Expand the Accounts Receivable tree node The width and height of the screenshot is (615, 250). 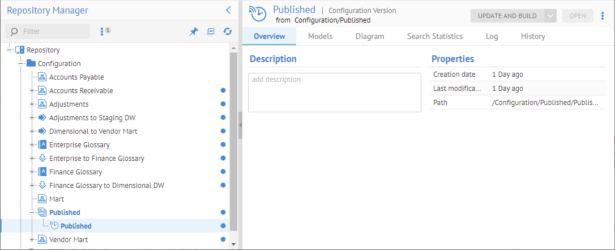pyautogui.click(x=32, y=91)
